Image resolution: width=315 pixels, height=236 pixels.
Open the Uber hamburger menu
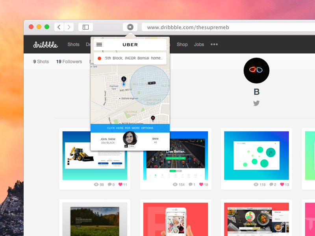click(x=99, y=44)
